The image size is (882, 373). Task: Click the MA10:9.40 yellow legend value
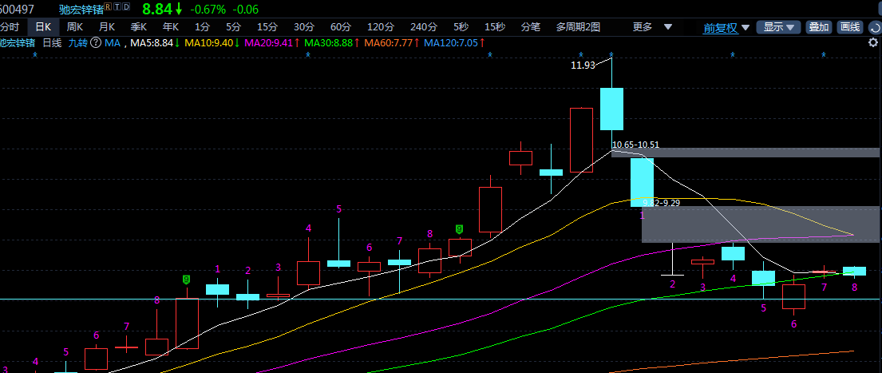click(209, 43)
